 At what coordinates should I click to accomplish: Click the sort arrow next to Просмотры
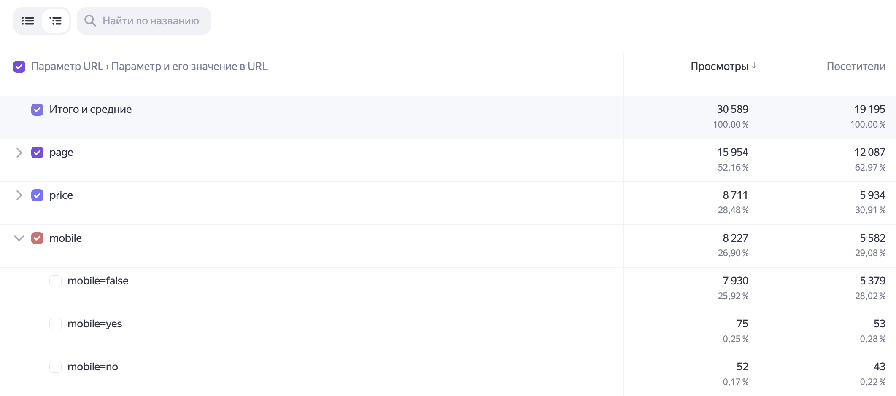[754, 66]
